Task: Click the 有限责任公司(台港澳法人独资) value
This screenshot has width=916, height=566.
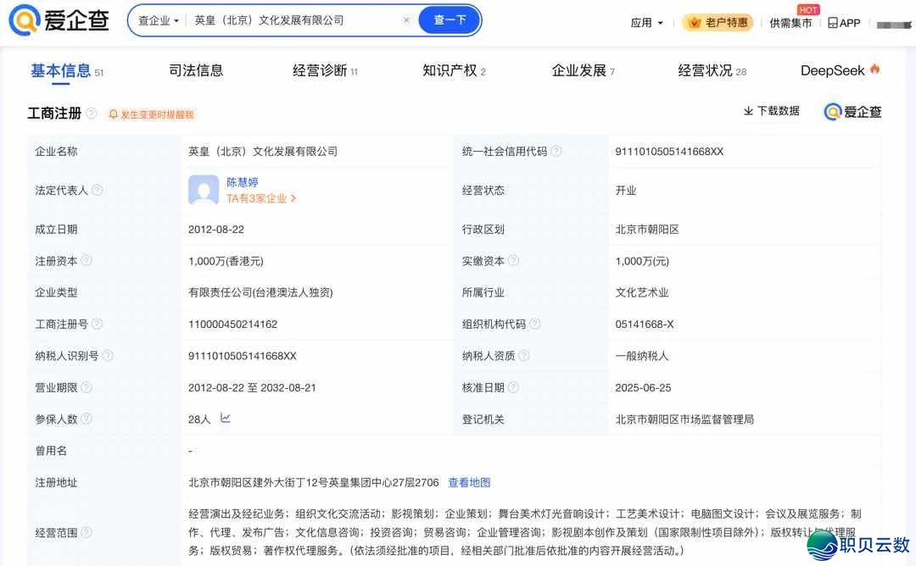Action: [x=260, y=292]
